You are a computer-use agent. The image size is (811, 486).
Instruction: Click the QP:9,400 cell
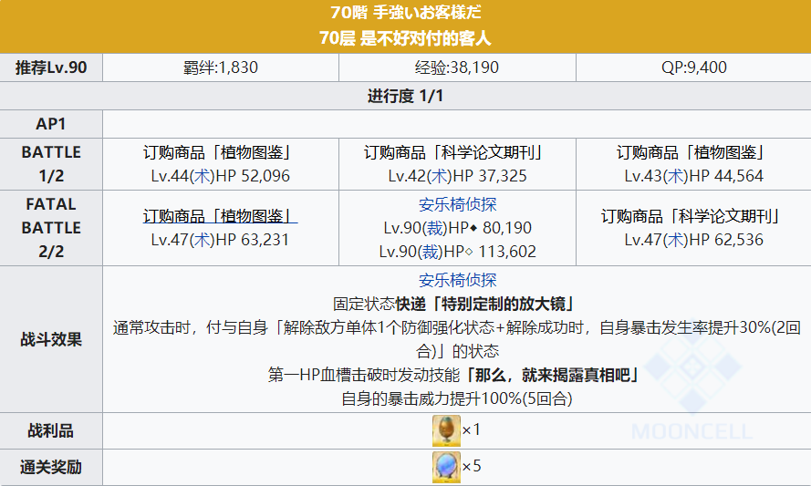pyautogui.click(x=693, y=67)
